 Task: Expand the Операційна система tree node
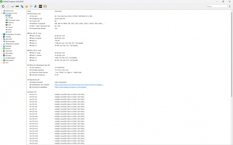click(1, 34)
